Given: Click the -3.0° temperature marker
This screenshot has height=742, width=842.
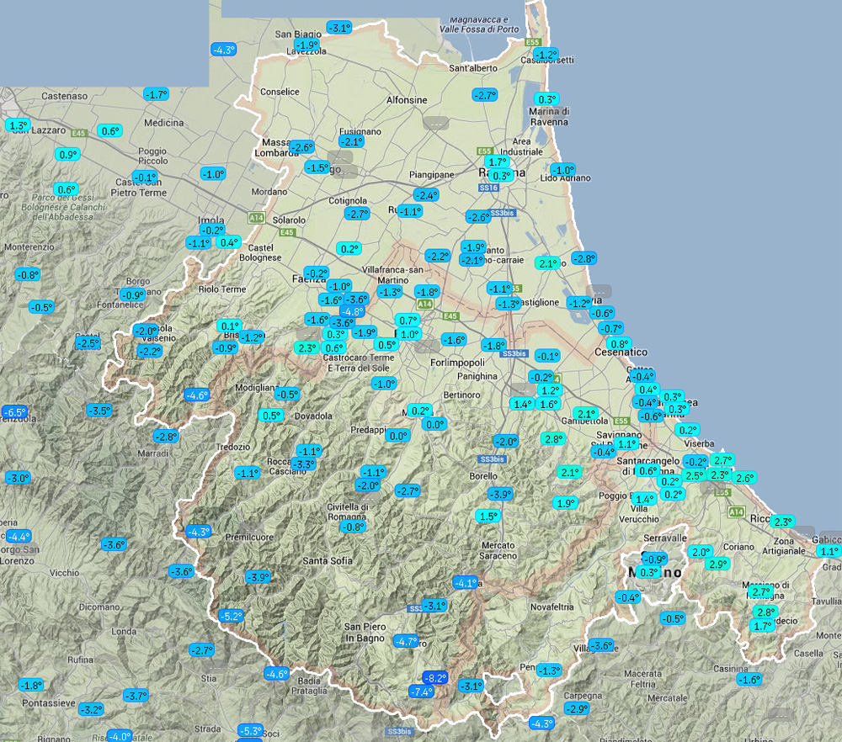Looking at the screenshot, I should click(x=18, y=478).
